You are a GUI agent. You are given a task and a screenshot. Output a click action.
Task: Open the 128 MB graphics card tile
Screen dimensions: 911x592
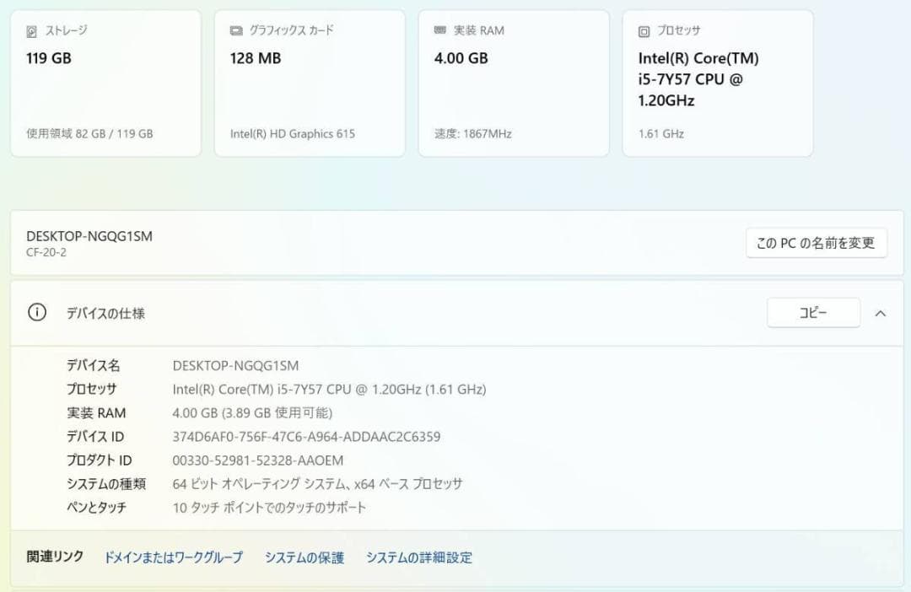coord(310,83)
